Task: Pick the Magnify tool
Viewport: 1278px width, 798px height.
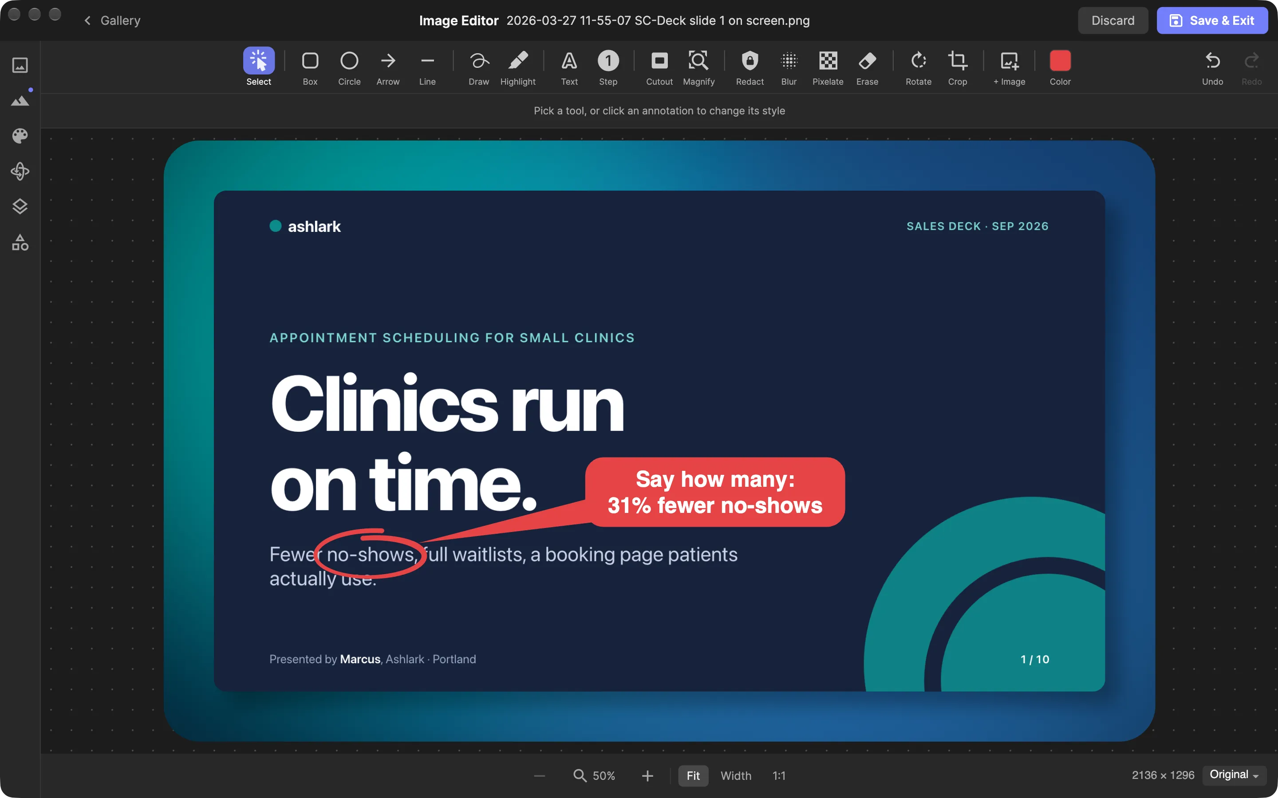Action: point(698,67)
